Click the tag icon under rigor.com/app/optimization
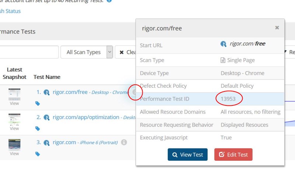Screen dimensions: 295x174 (38, 129)
